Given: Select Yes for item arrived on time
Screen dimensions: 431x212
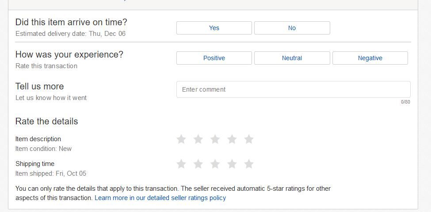Looking at the screenshot, I should tap(214, 28).
